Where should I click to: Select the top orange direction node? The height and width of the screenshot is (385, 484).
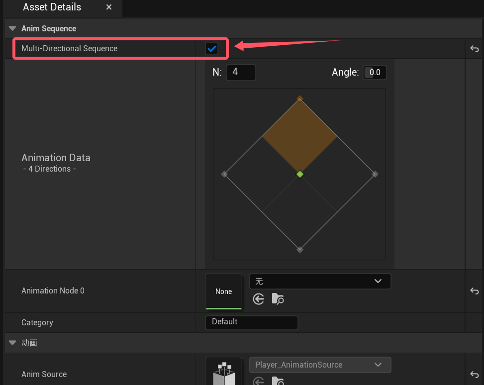click(300, 99)
